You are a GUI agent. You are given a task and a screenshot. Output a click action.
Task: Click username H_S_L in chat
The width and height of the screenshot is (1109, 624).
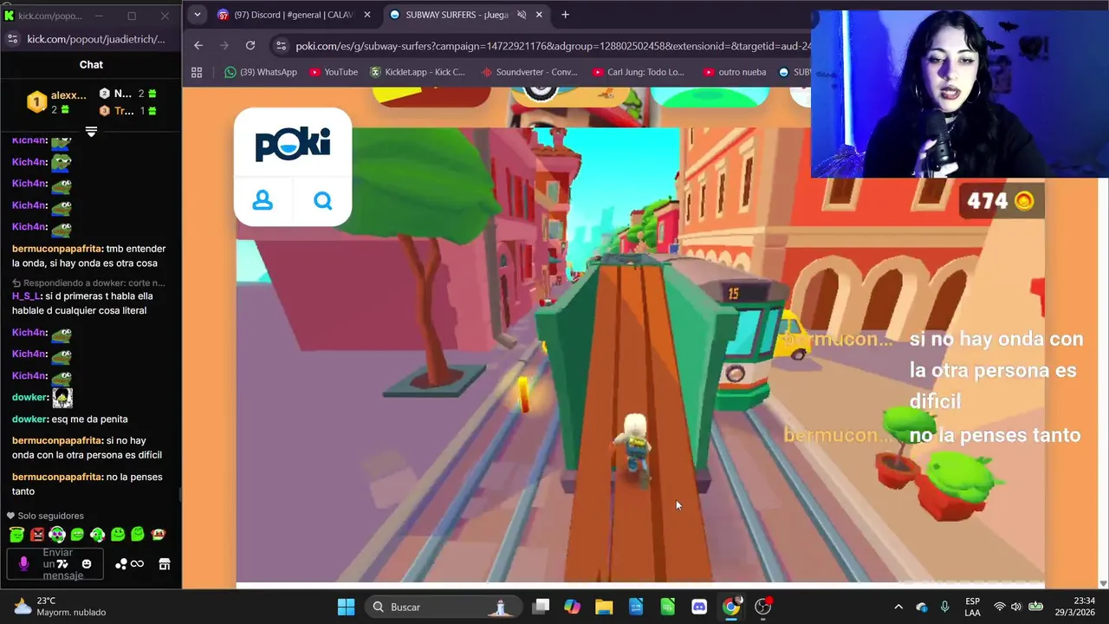(x=26, y=296)
